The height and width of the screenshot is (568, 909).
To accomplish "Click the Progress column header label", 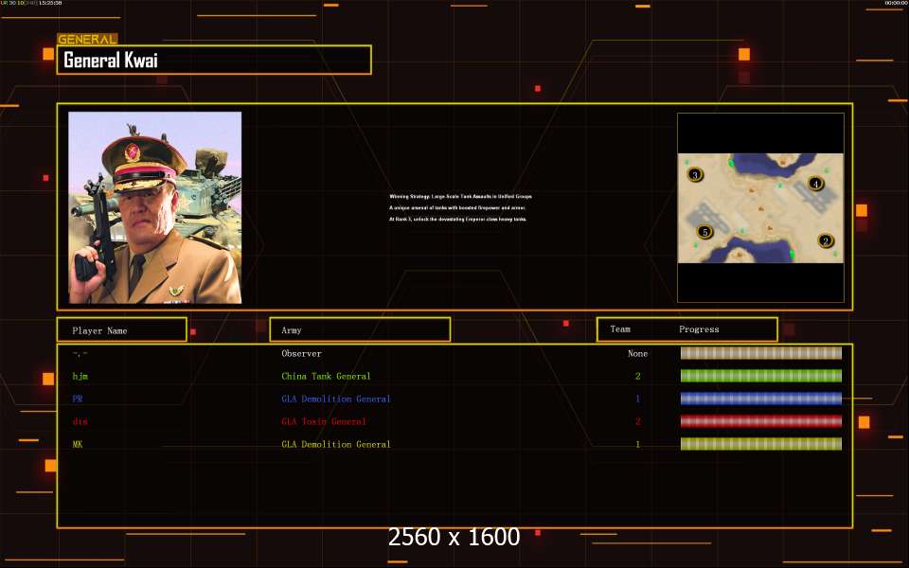I will 699,329.
